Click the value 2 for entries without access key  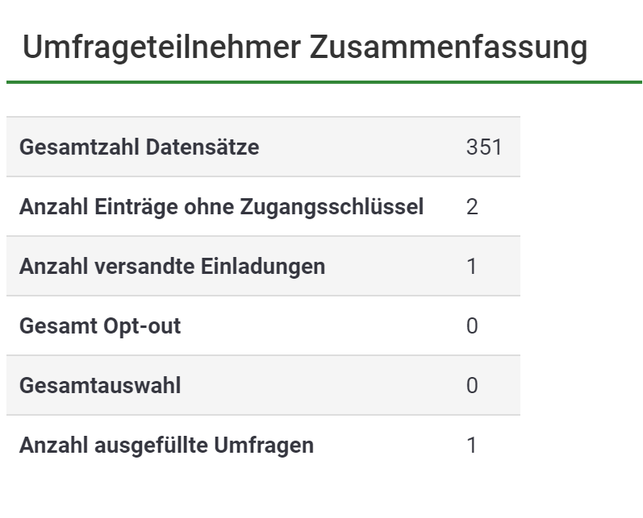click(x=472, y=207)
